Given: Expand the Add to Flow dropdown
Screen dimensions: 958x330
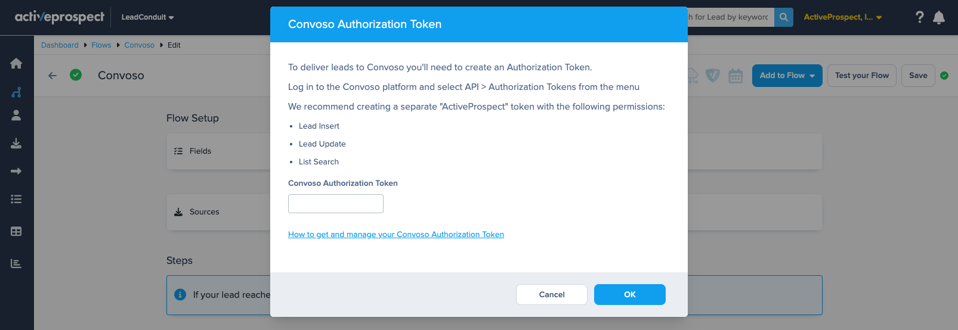Looking at the screenshot, I should point(787,76).
